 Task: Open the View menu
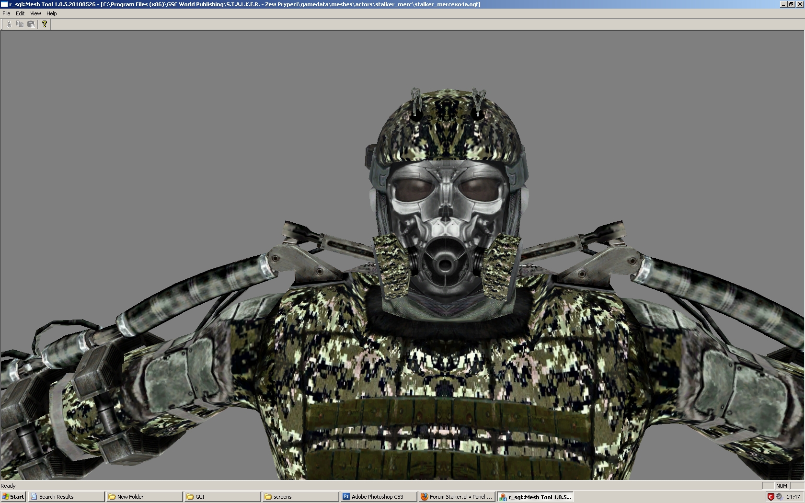[35, 13]
